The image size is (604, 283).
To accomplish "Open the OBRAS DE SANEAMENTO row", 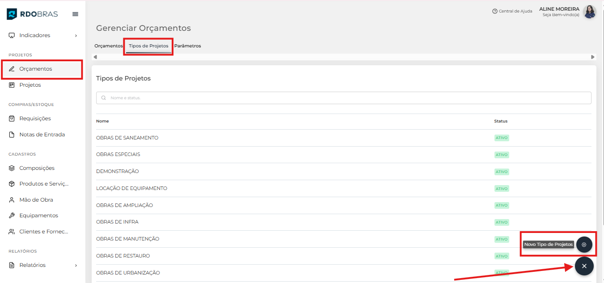I will 127,138.
